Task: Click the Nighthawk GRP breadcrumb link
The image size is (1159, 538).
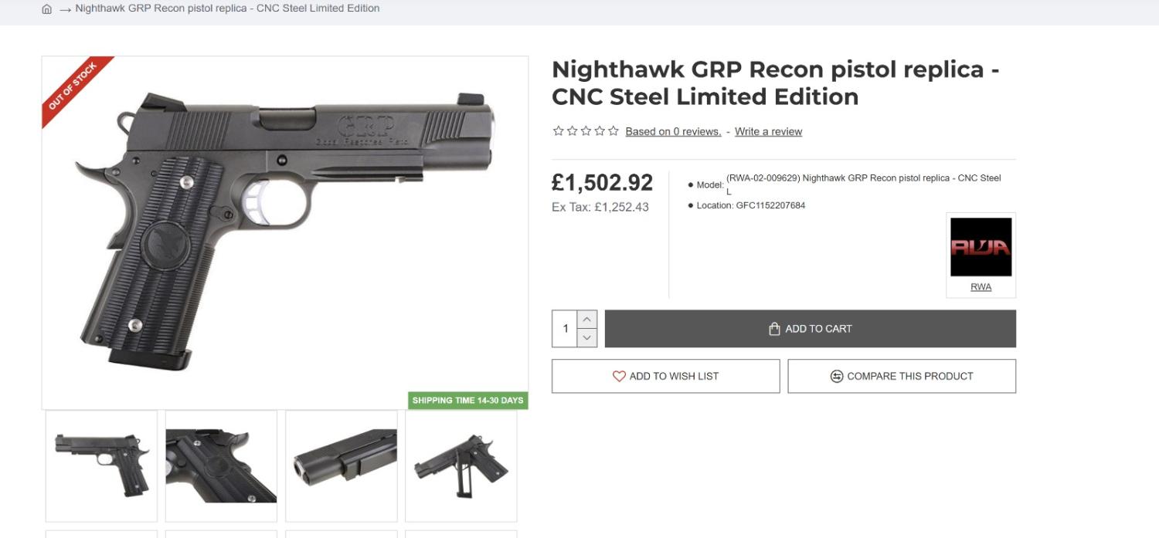Action: 227,8
